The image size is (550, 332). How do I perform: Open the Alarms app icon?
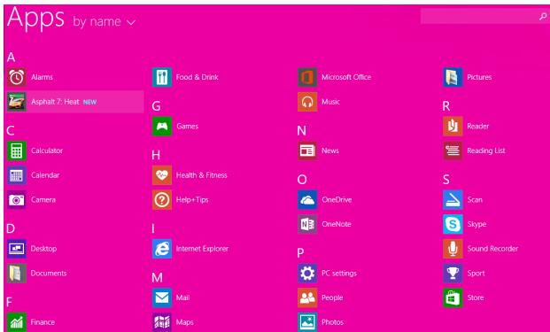coord(17,77)
